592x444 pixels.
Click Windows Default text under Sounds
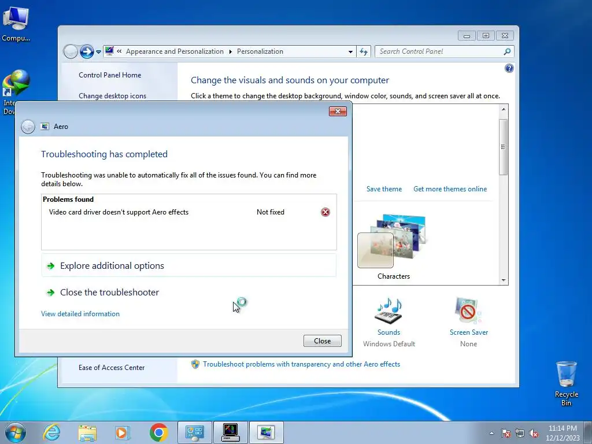[389, 344]
